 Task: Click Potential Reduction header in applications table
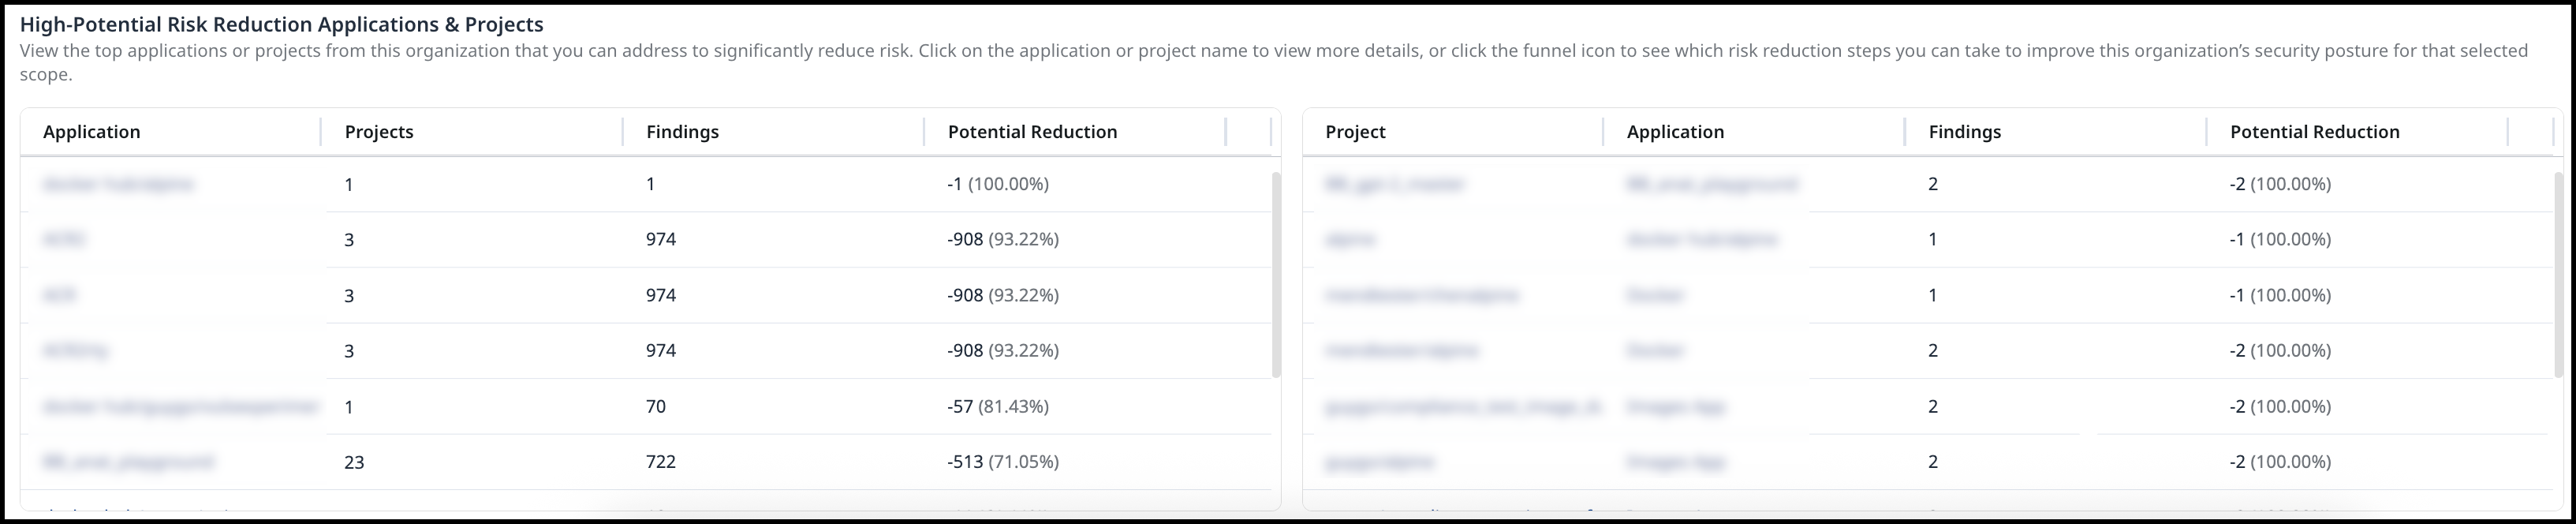[x=1032, y=132]
